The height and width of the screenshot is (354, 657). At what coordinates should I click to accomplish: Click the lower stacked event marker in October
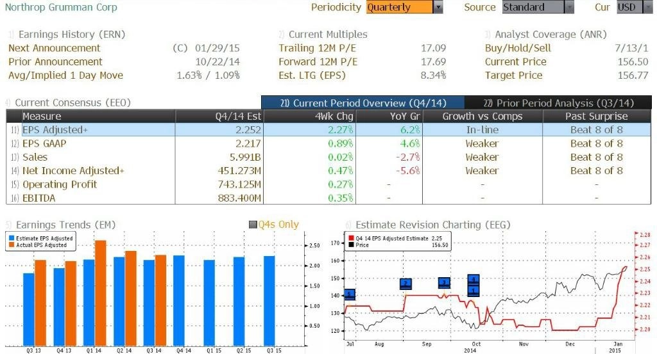473,291
